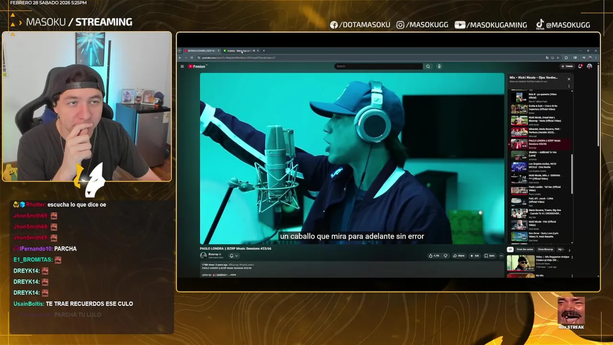This screenshot has height=345, width=613.
Task: Play Emilia & Duki Como Si No Importara
Action: [x=540, y=109]
